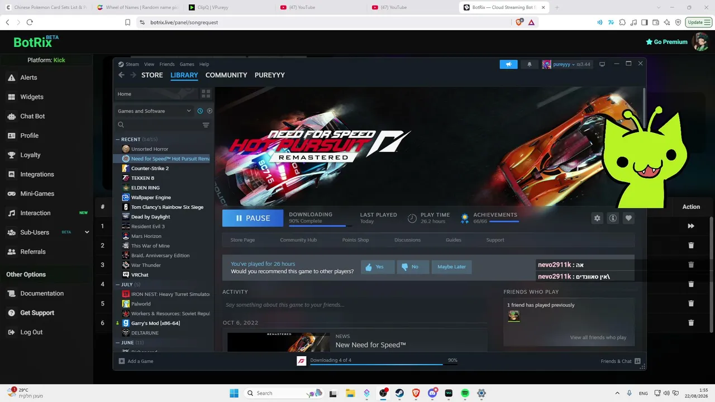Screen dimensions: 715x402
Task: Open Discord from the taskbar
Action: [x=432, y=393]
